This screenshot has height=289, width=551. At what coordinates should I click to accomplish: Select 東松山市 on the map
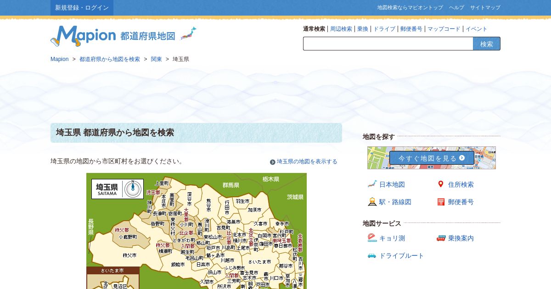(x=213, y=237)
